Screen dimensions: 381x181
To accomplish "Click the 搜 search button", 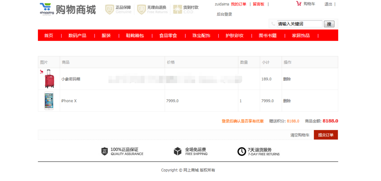I will tap(329, 24).
